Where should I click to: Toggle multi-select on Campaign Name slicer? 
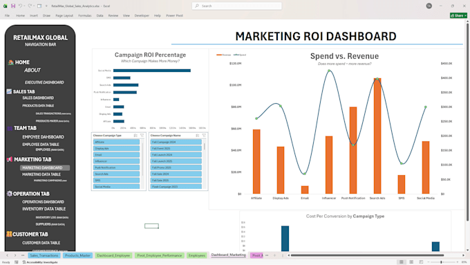point(198,136)
